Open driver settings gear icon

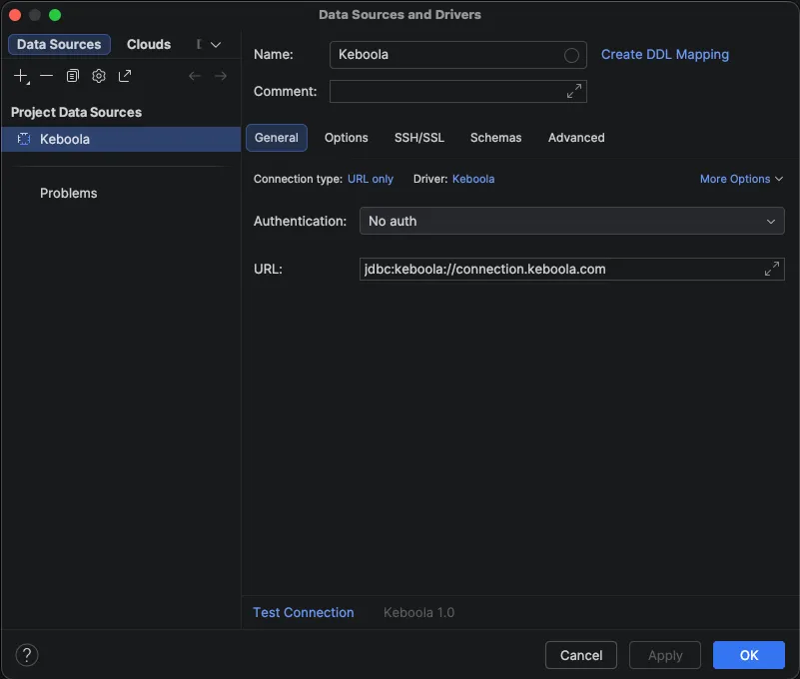coord(99,76)
